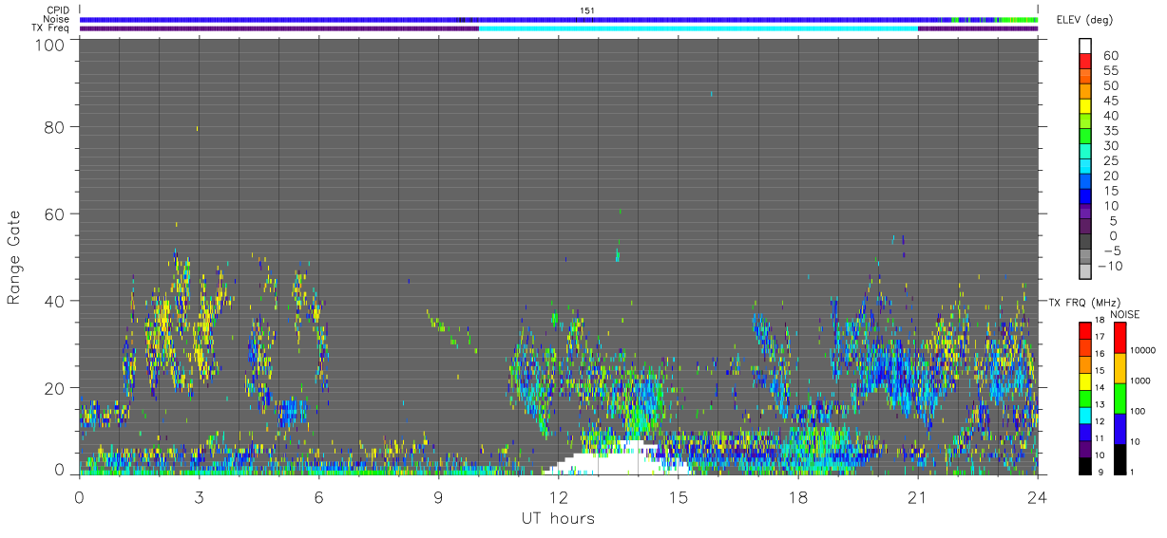Click the 'UT hours' axis title
The image size is (1167, 538).
tap(558, 518)
